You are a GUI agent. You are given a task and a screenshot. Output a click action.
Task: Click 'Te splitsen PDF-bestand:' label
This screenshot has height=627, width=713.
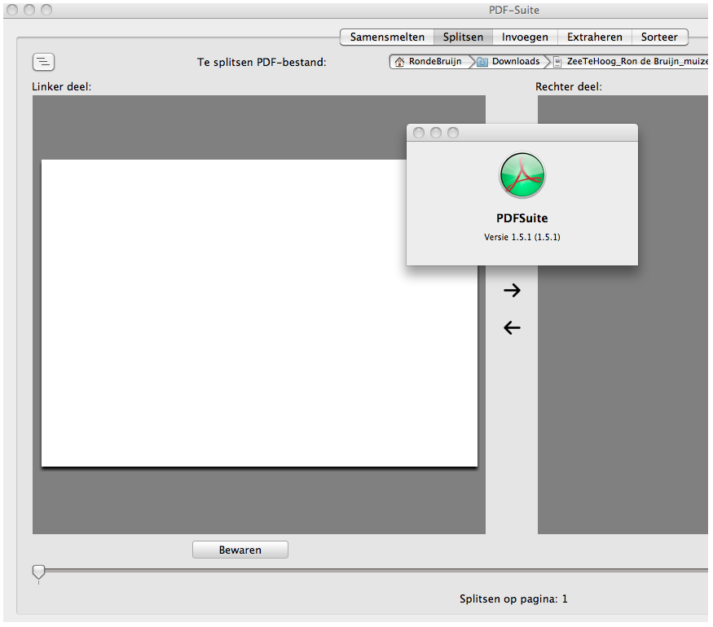(262, 62)
